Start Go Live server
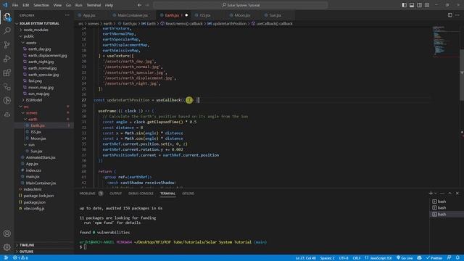Viewport: 464px width, 261px height. (x=405, y=258)
